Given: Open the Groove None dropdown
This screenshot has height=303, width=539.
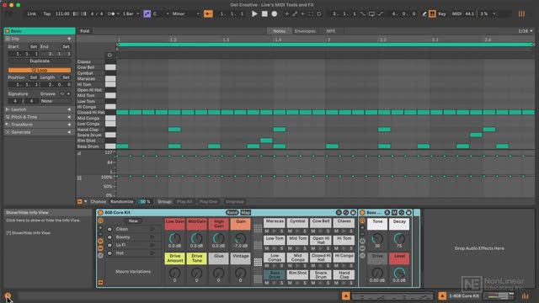Looking at the screenshot, I should [x=55, y=101].
